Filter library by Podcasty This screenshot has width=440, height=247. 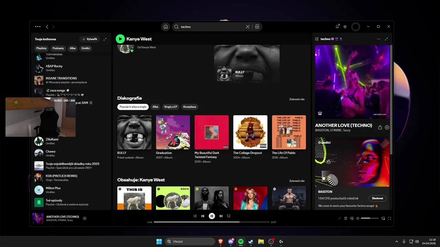[x=58, y=48]
